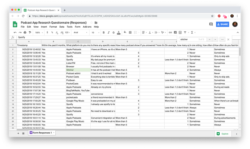Click the Redo icon
Viewport: 250px width, 149px height.
[20, 33]
